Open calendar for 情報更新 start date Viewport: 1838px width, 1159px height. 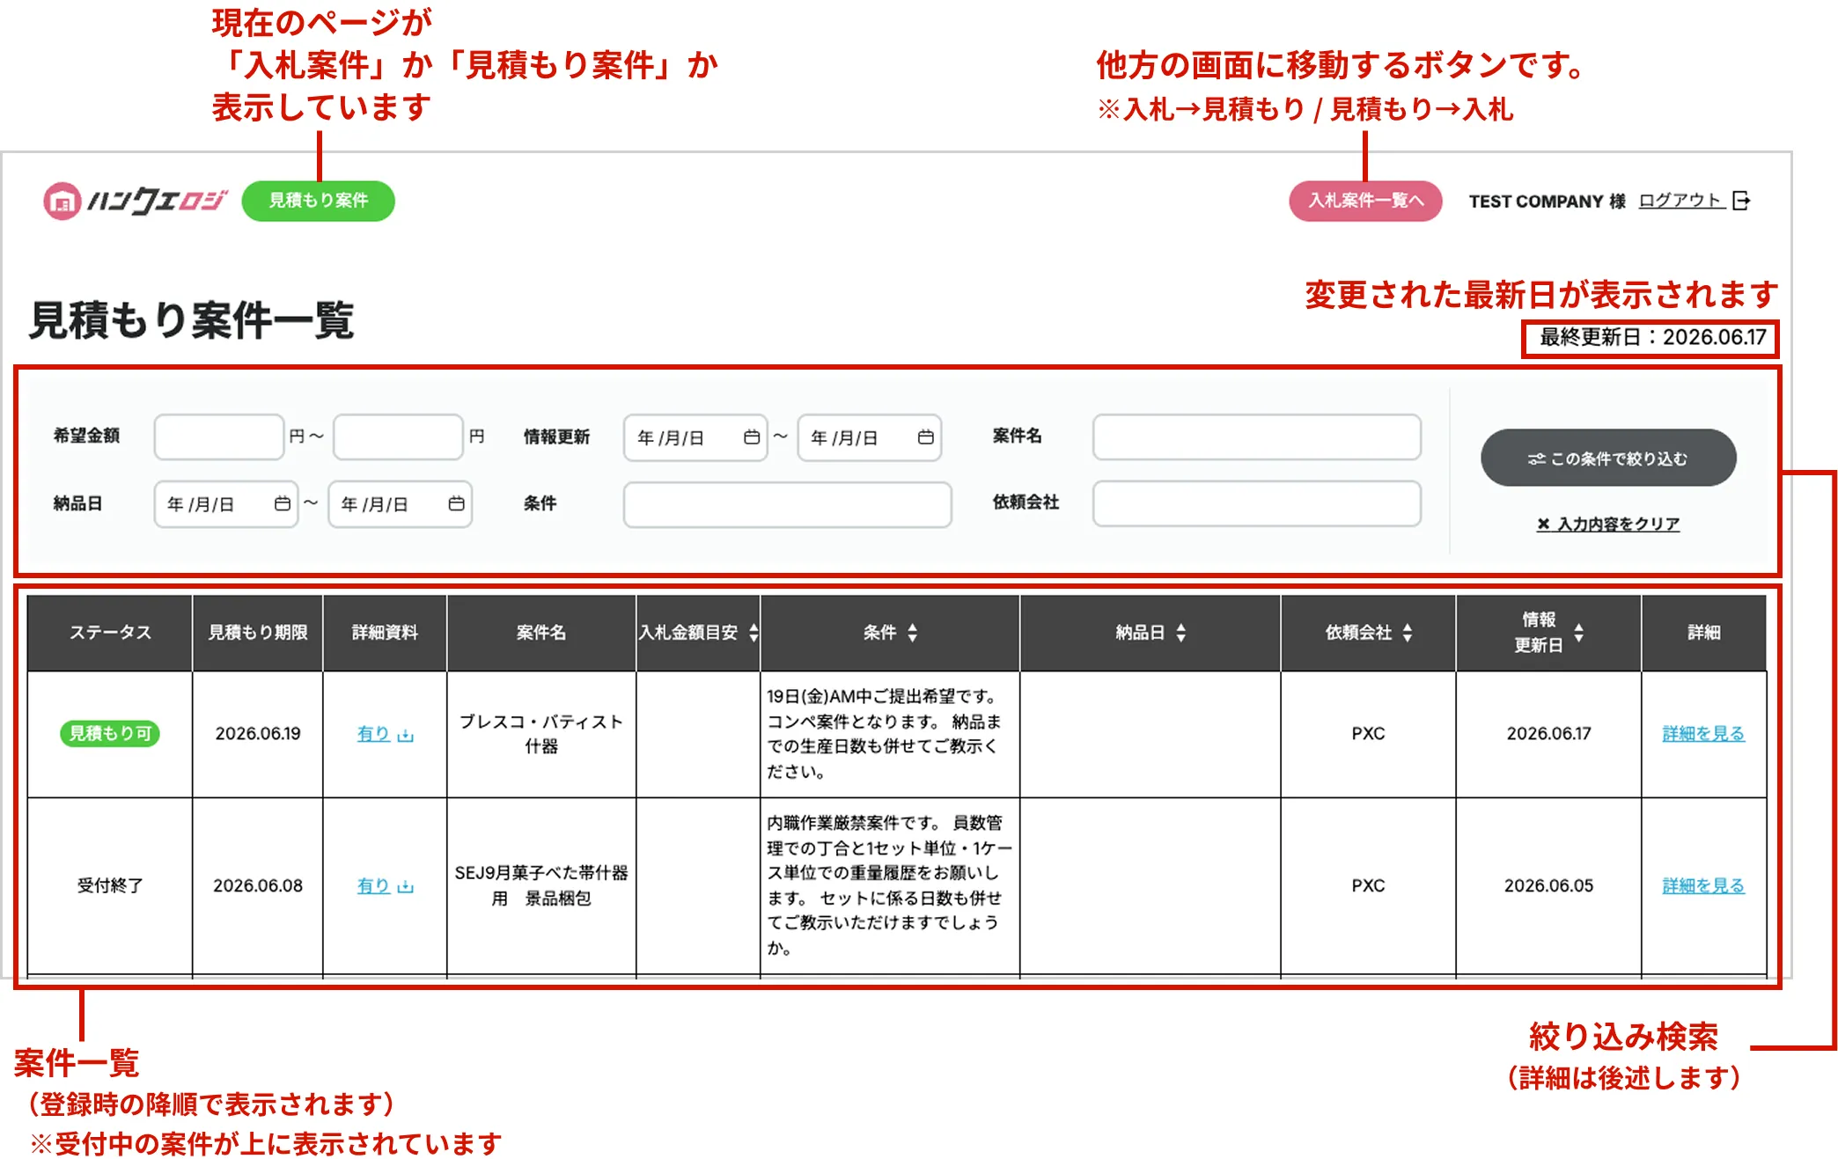751,437
